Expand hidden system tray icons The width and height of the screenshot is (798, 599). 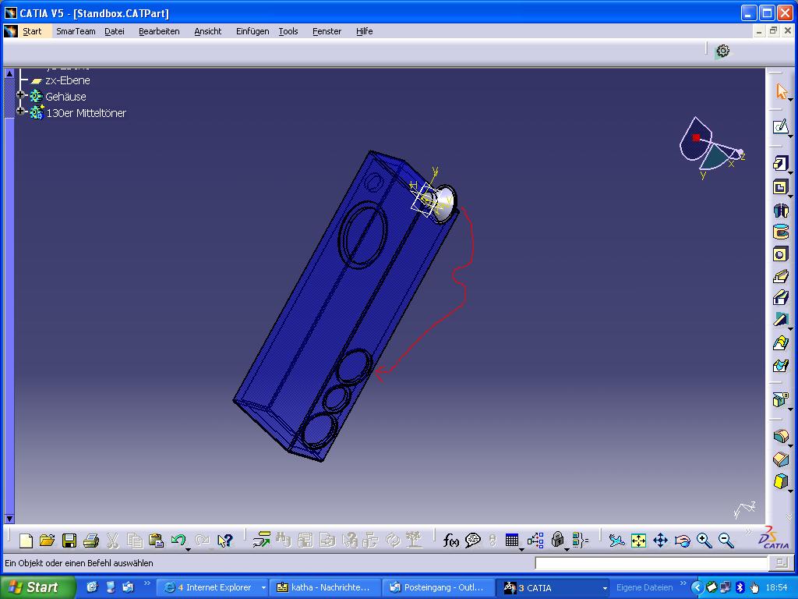pyautogui.click(x=696, y=588)
